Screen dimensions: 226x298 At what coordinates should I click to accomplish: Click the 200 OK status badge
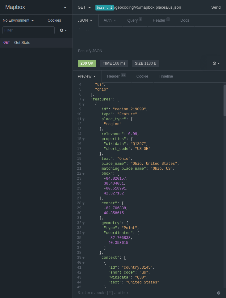pos(87,63)
